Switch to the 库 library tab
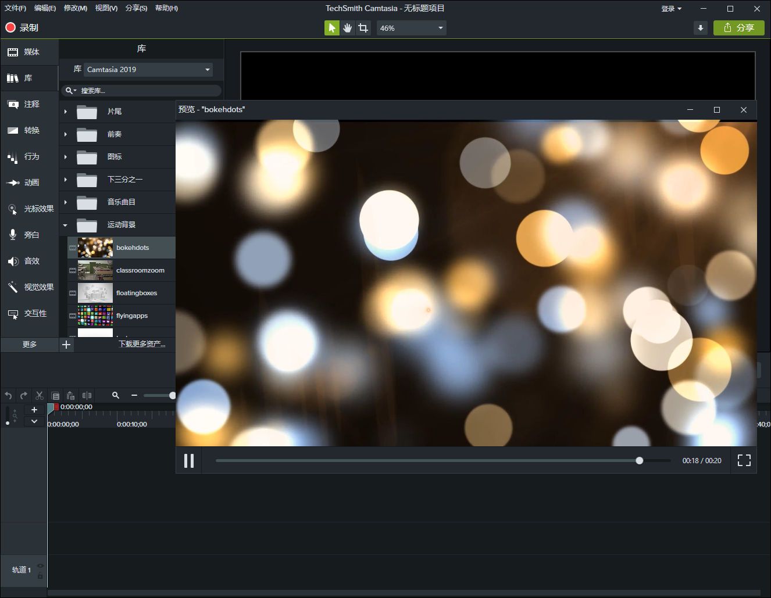 [29, 78]
